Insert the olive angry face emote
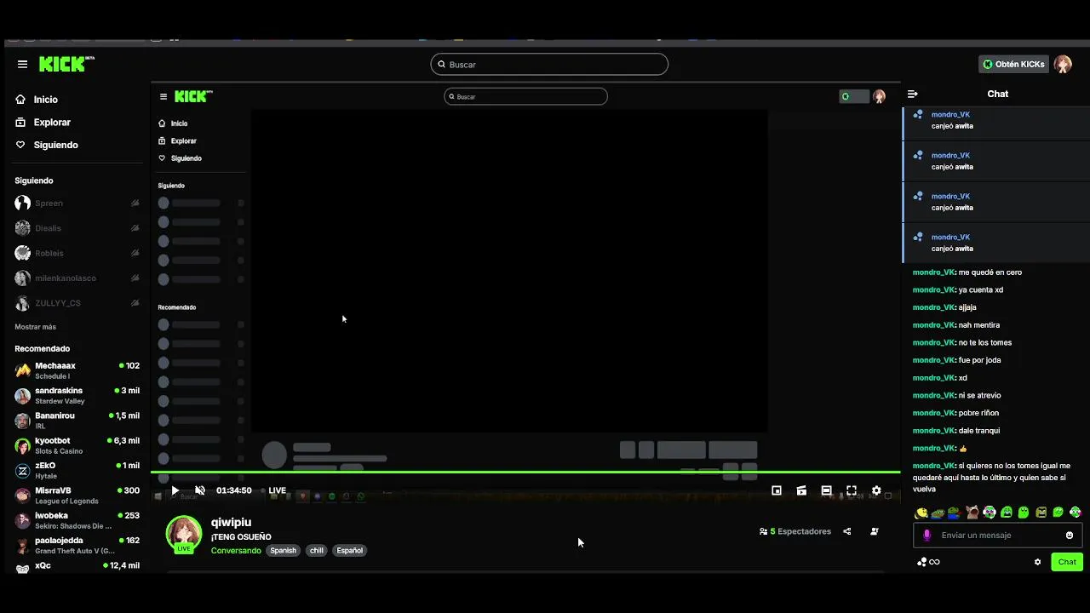 point(1041,513)
